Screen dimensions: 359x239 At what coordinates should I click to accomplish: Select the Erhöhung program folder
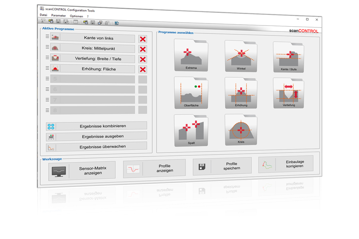pyautogui.click(x=241, y=93)
